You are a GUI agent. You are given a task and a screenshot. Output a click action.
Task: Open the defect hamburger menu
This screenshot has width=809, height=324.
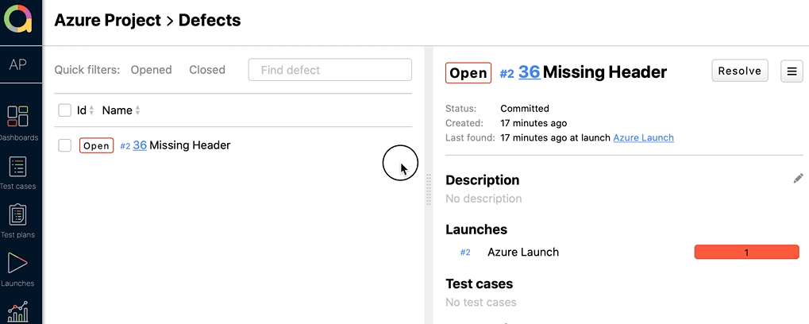[x=792, y=71]
